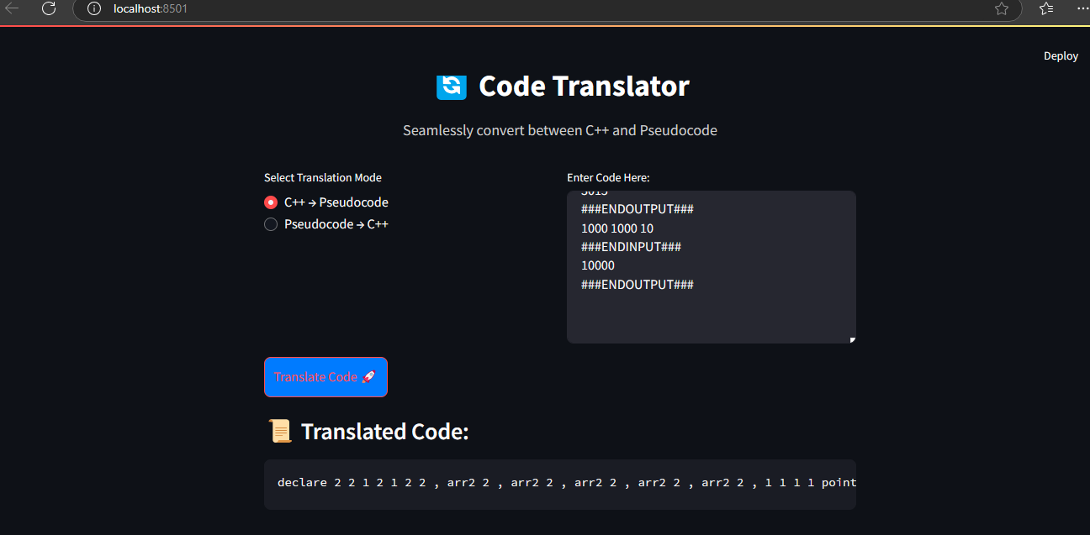Screen dimensions: 1090x535
Task: Click the Select Translation Mode label
Action: coord(323,178)
